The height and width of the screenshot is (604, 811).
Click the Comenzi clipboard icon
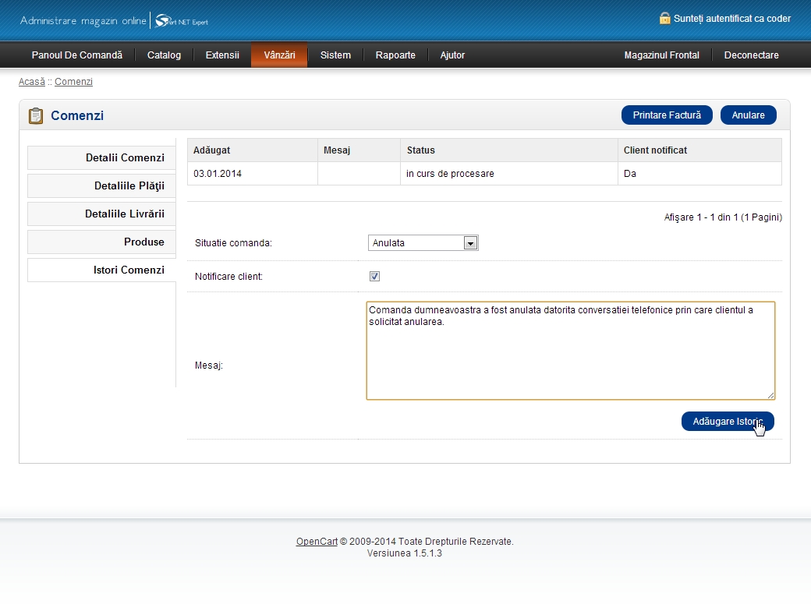tap(36, 116)
